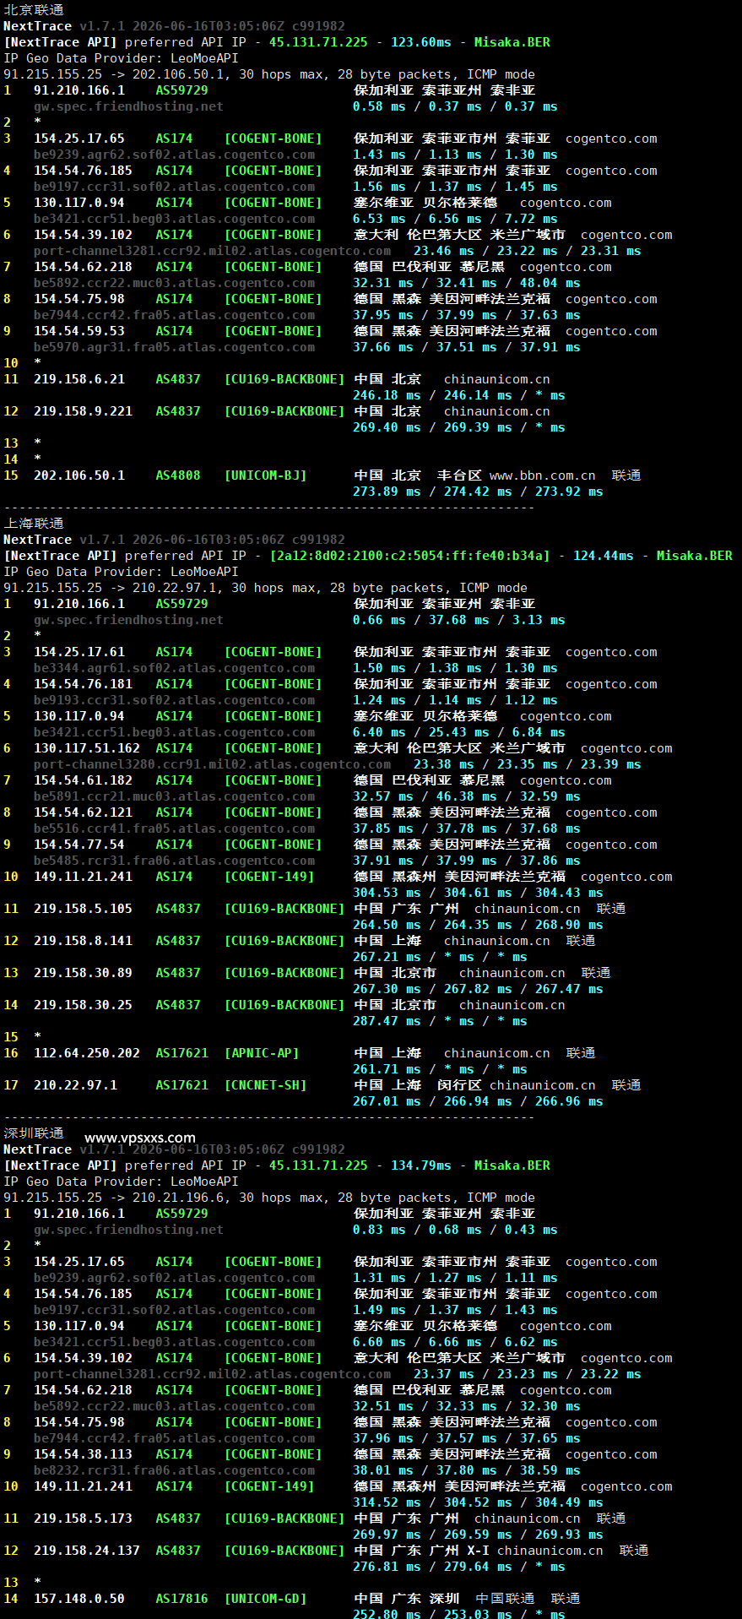Click the latency "314.52 ms"

387,1502
